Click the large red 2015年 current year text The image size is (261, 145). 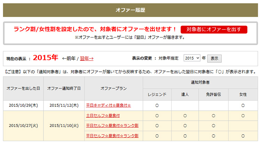coord(46,58)
